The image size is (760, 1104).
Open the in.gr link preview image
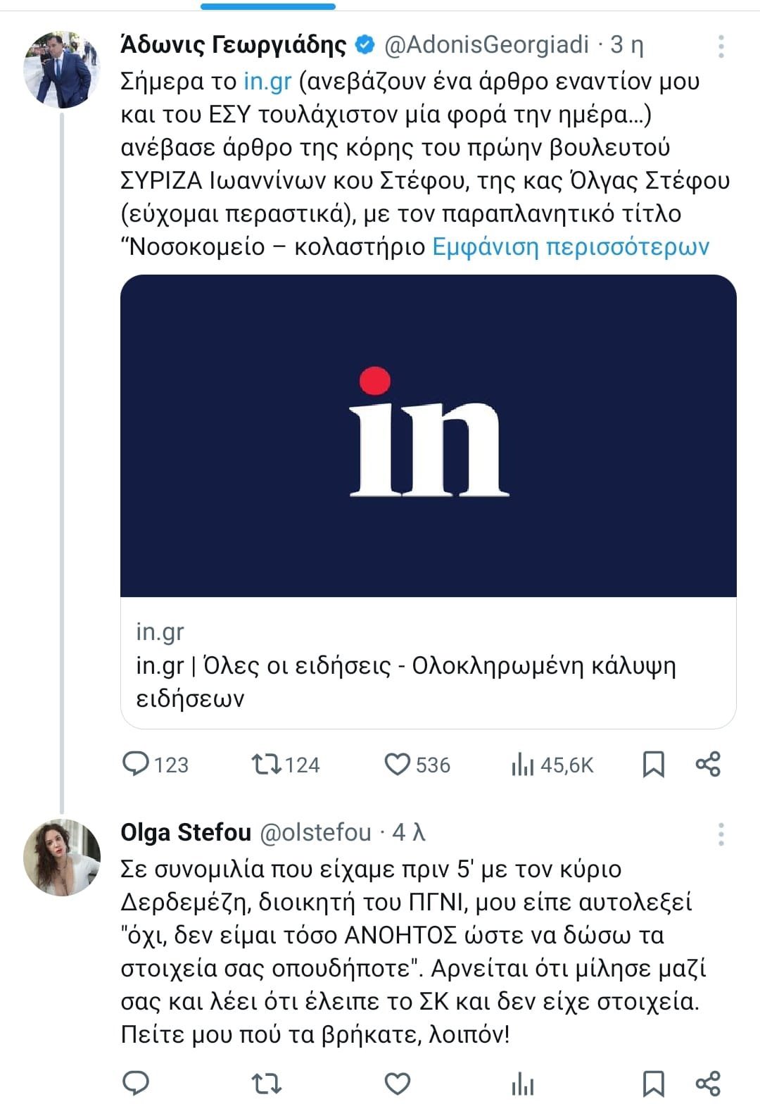pyautogui.click(x=428, y=435)
